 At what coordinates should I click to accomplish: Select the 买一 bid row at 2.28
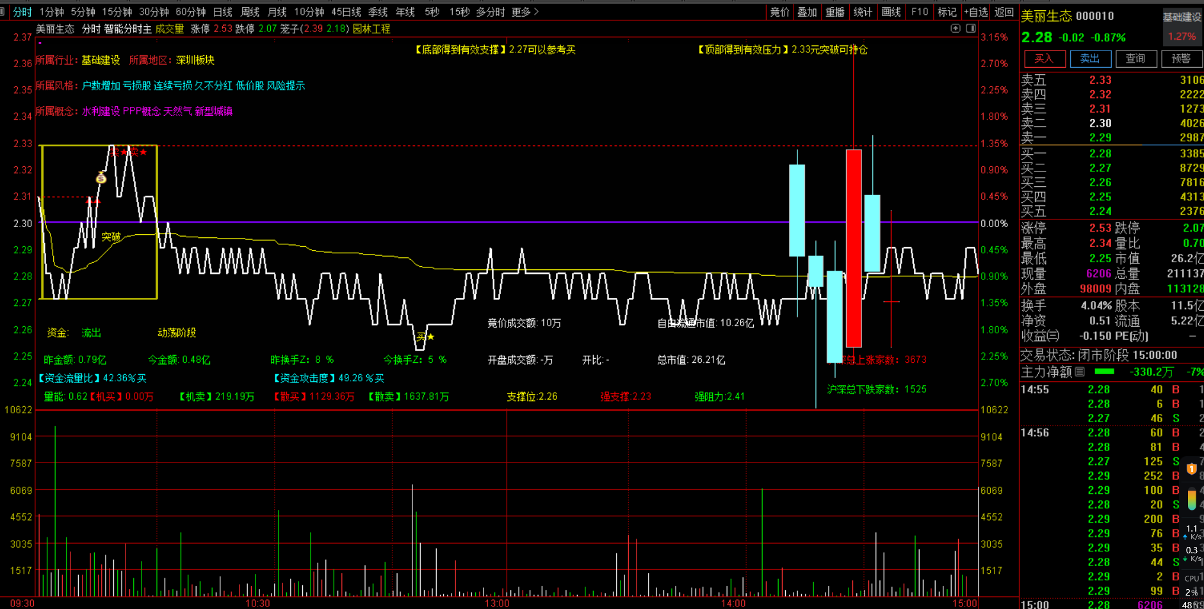(x=1112, y=154)
